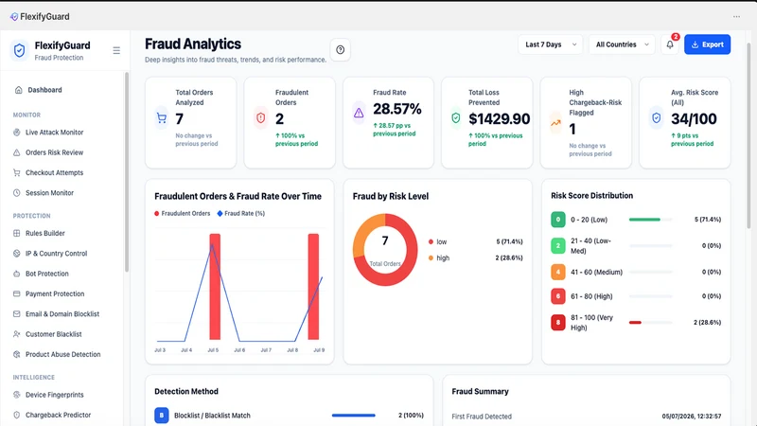Open Dashboard in the sidebar
Screen dimensions: 757x426
pos(44,90)
